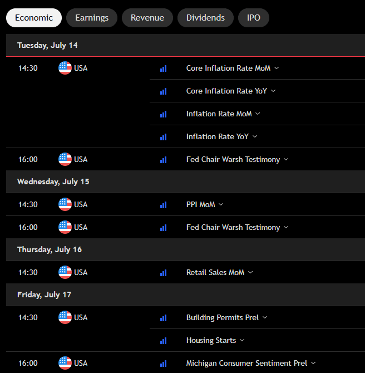Click USA flag in Wednesday 16:00 row
The image size is (365, 373).
coord(65,227)
